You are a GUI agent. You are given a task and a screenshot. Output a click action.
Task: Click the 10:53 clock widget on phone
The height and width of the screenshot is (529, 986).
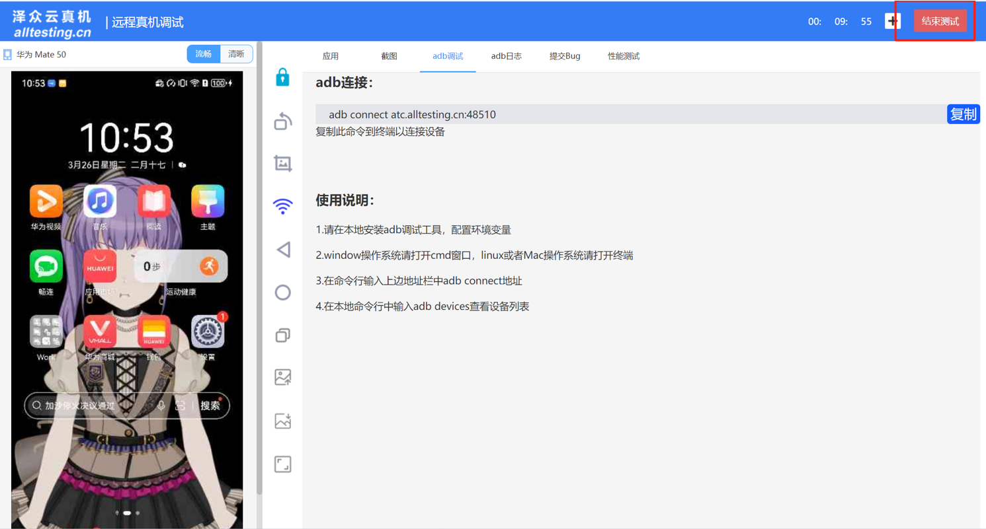click(126, 138)
